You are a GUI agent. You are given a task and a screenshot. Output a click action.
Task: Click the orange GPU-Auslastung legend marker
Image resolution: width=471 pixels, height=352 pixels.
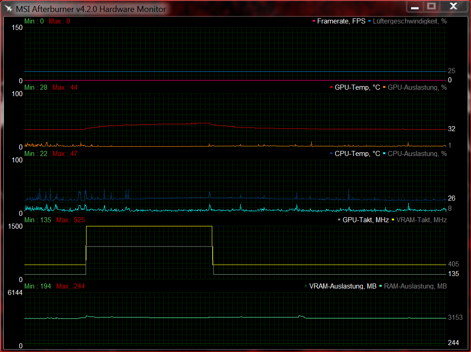(384, 87)
